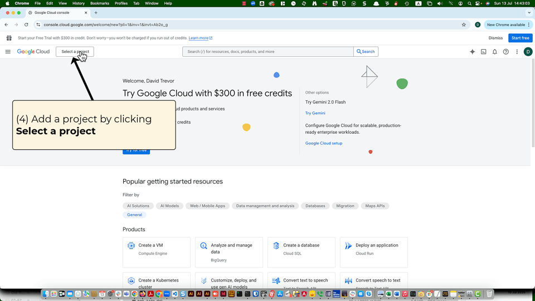Reload the page in Chrome
The height and width of the screenshot is (301, 535).
(26, 25)
